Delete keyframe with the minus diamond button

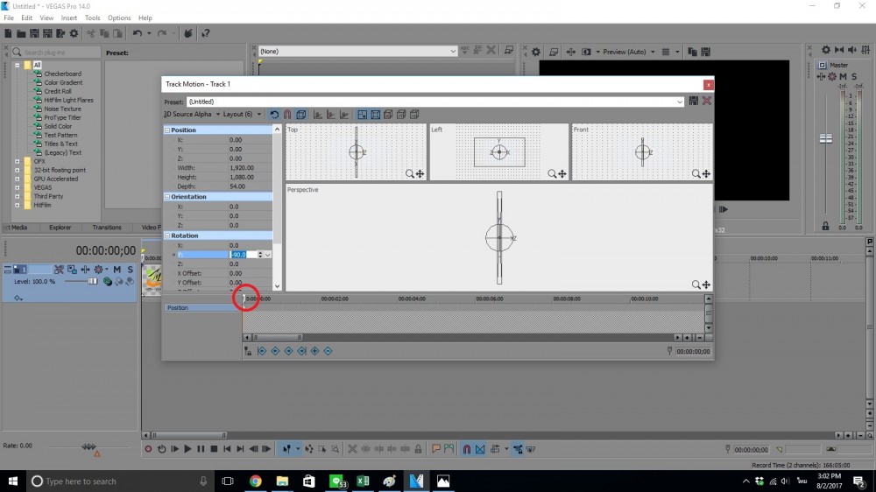(328, 351)
